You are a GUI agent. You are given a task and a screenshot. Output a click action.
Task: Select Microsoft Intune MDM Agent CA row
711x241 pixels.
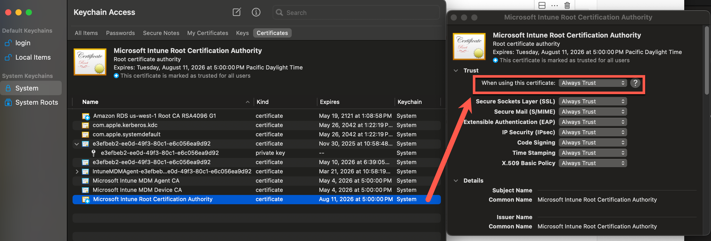[x=136, y=181]
